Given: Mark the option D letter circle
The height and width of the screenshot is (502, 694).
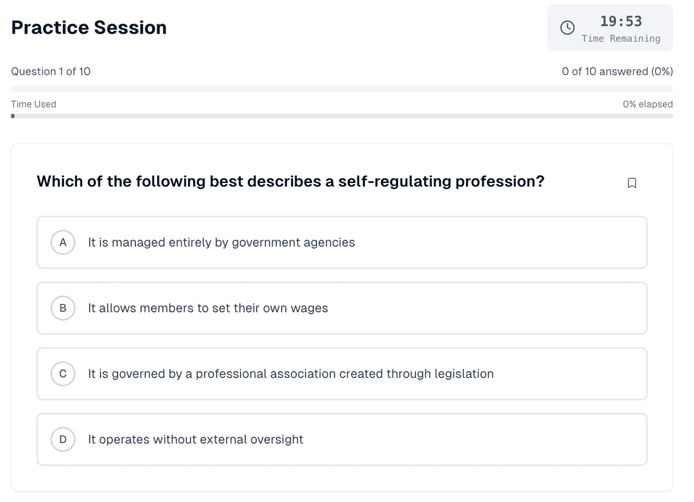Looking at the screenshot, I should pyautogui.click(x=63, y=439).
